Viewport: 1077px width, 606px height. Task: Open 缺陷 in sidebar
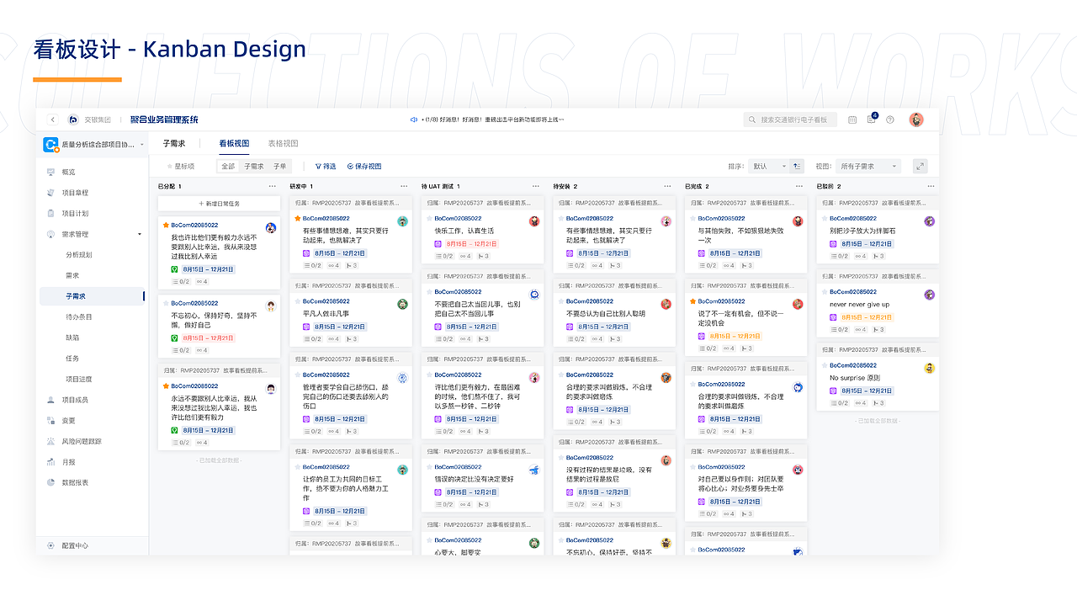pyautogui.click(x=72, y=338)
